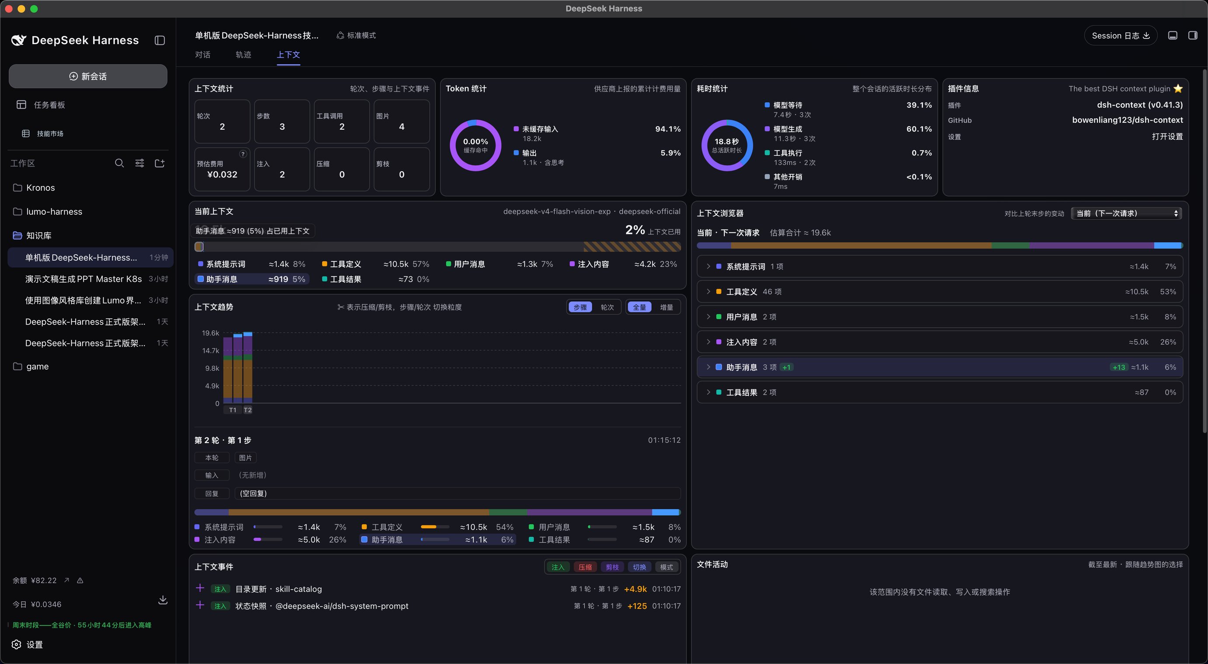Toggle the 剪枝 event filter chip
The width and height of the screenshot is (1208, 664).
pyautogui.click(x=612, y=567)
